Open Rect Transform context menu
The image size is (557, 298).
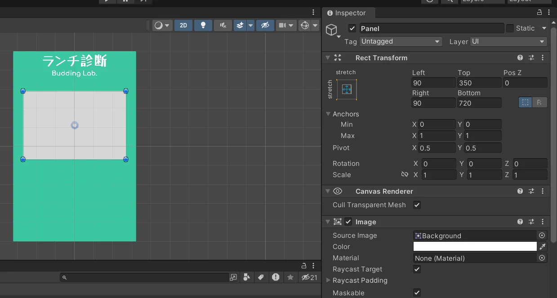tap(543, 58)
